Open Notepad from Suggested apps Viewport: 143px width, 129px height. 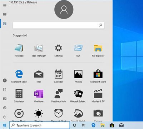coord(19,48)
